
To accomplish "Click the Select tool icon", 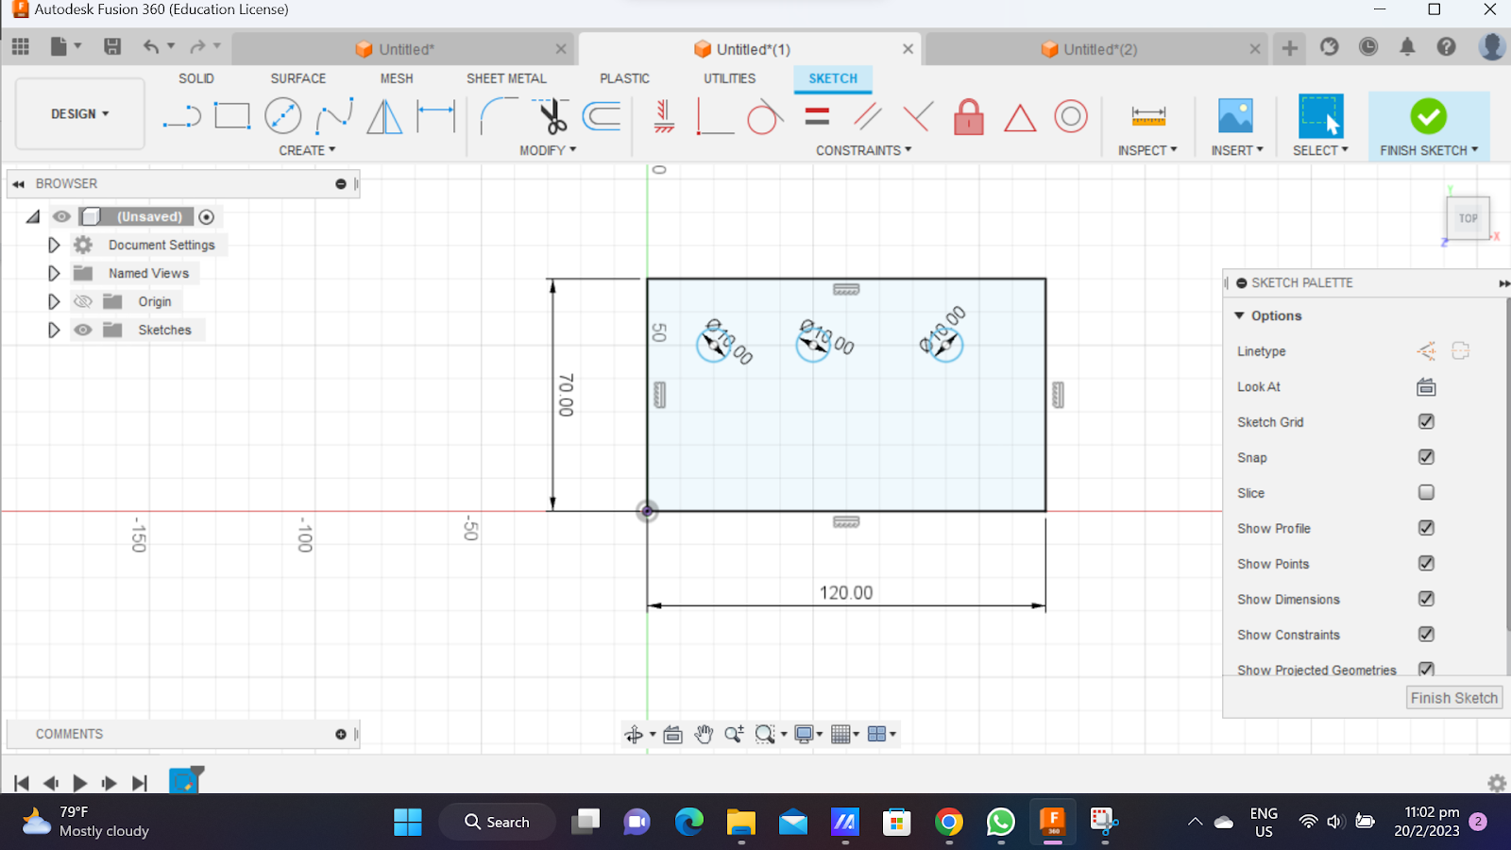I will [x=1320, y=116].
